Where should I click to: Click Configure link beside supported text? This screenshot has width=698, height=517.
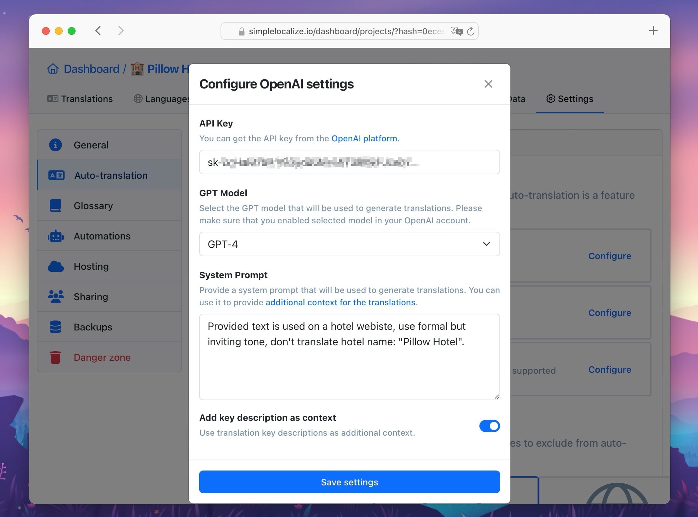pyautogui.click(x=610, y=370)
